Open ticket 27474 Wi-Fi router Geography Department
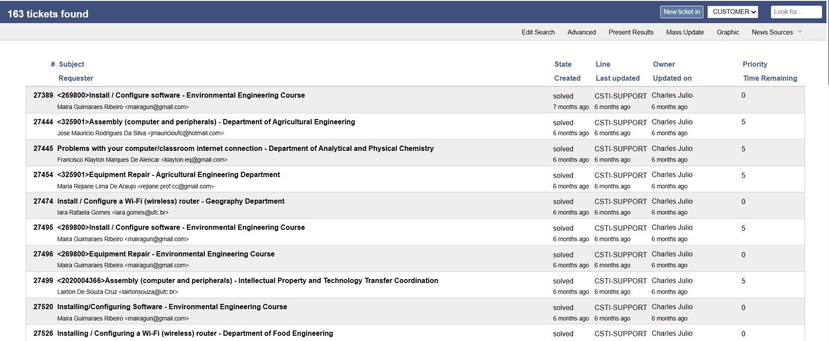 click(171, 201)
